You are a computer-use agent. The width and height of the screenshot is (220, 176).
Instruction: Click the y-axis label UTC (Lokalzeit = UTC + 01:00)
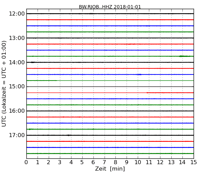click(4, 84)
